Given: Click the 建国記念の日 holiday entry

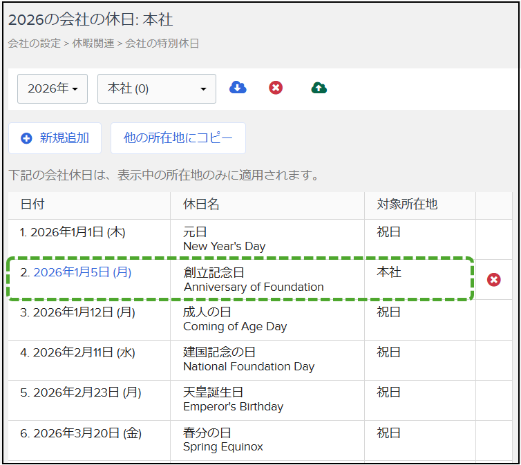Looking at the screenshot, I should tap(248, 359).
